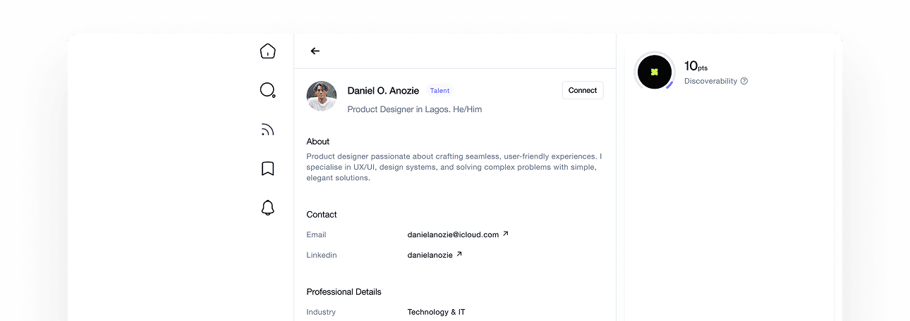
Task: Open the Notifications bell icon
Action: [267, 208]
